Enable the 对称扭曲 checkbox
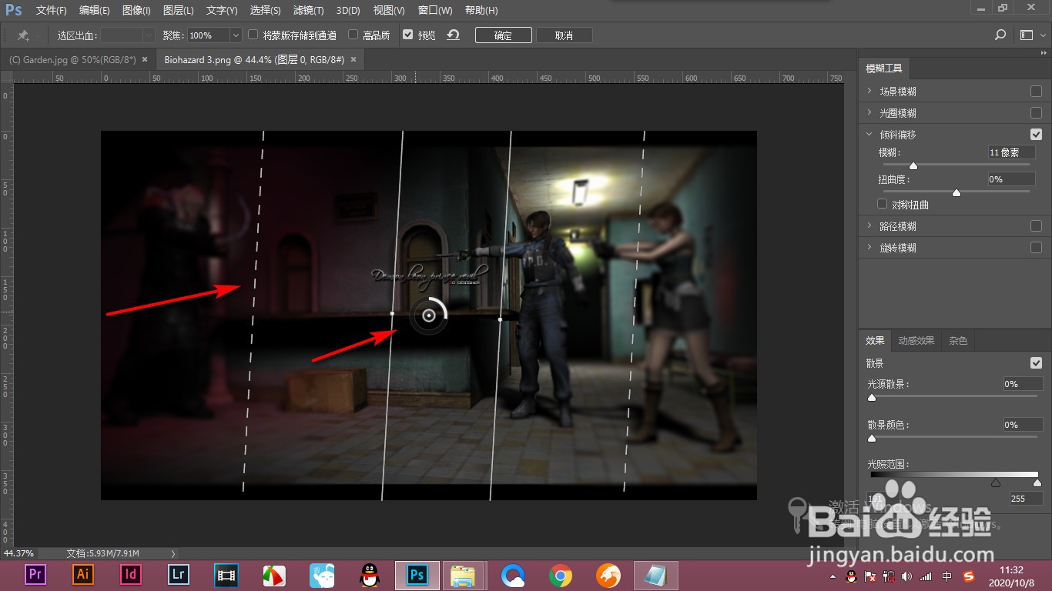 (883, 204)
